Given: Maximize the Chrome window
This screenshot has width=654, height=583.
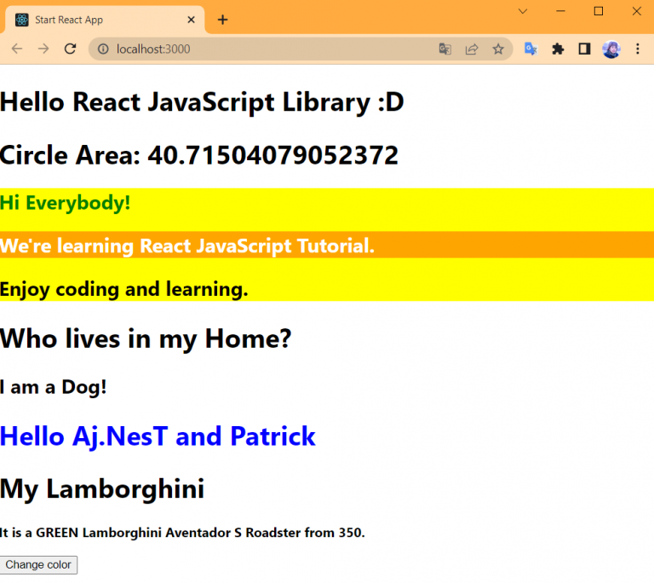Looking at the screenshot, I should point(598,11).
